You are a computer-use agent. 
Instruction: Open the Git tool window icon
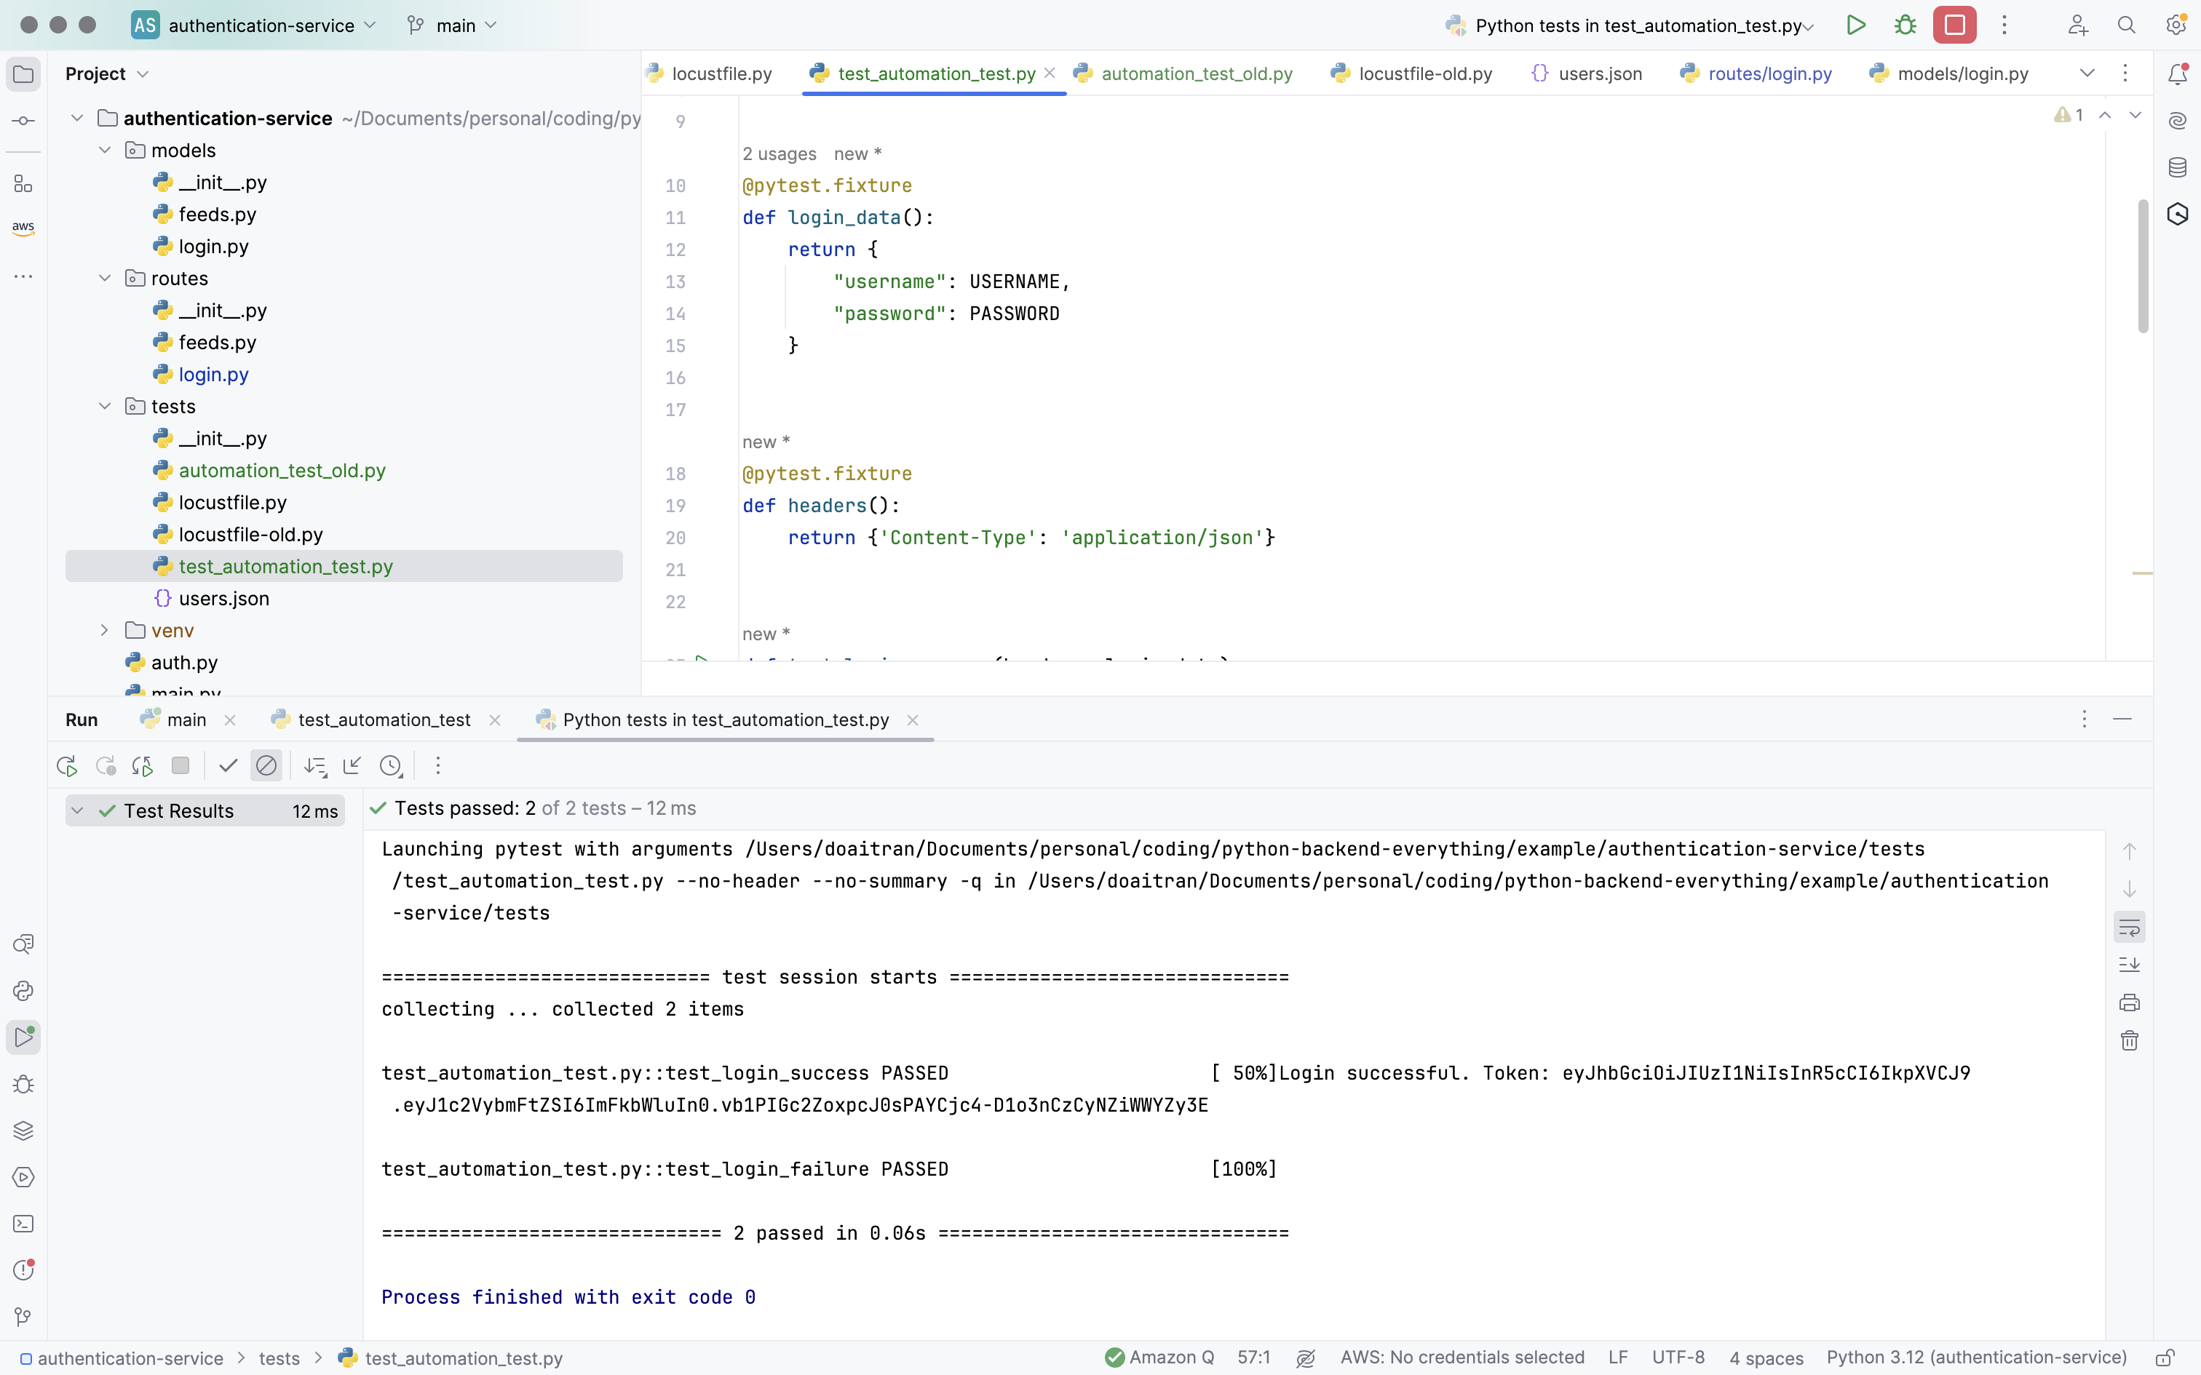point(23,1317)
